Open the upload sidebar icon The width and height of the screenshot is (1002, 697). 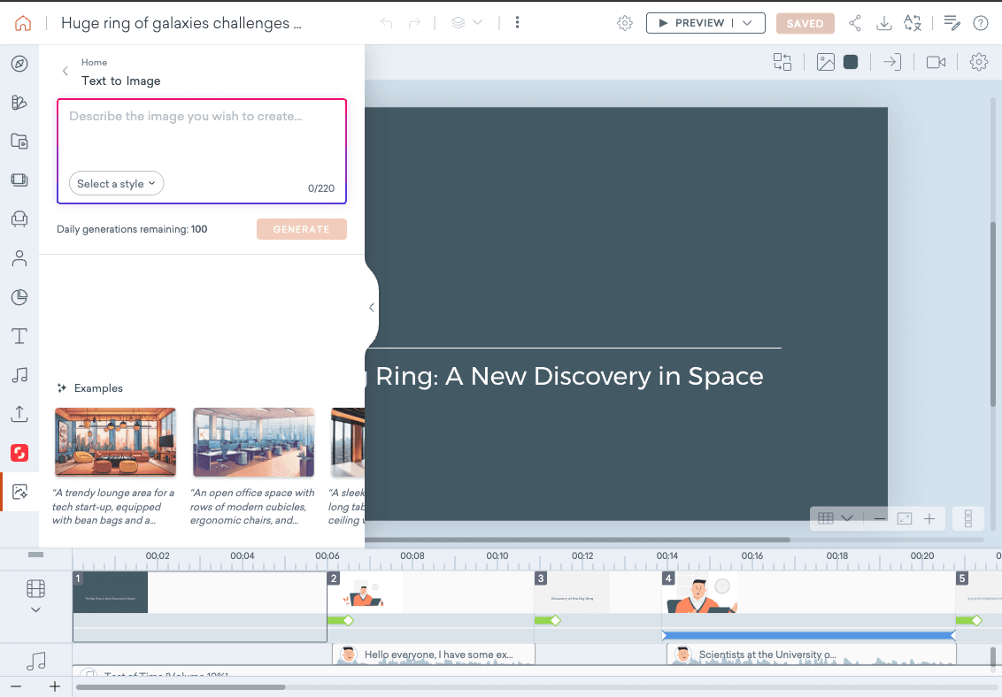[19, 414]
